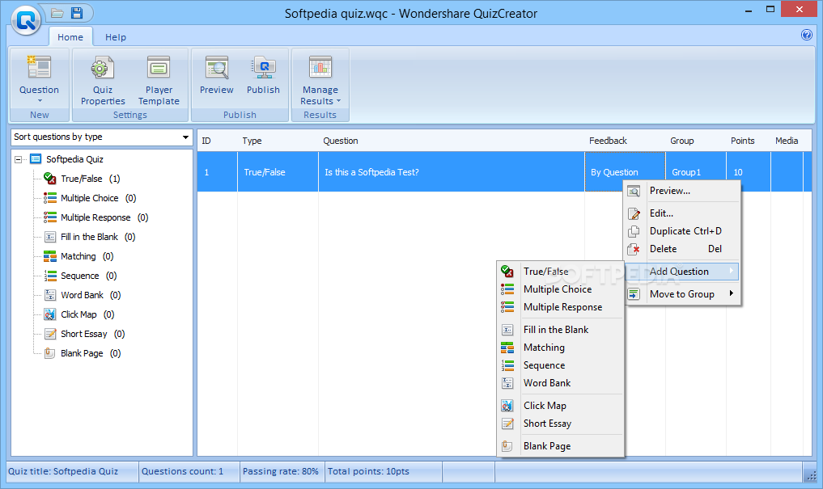
Task: Click Edit pencil icon in context menu
Action: point(634,214)
